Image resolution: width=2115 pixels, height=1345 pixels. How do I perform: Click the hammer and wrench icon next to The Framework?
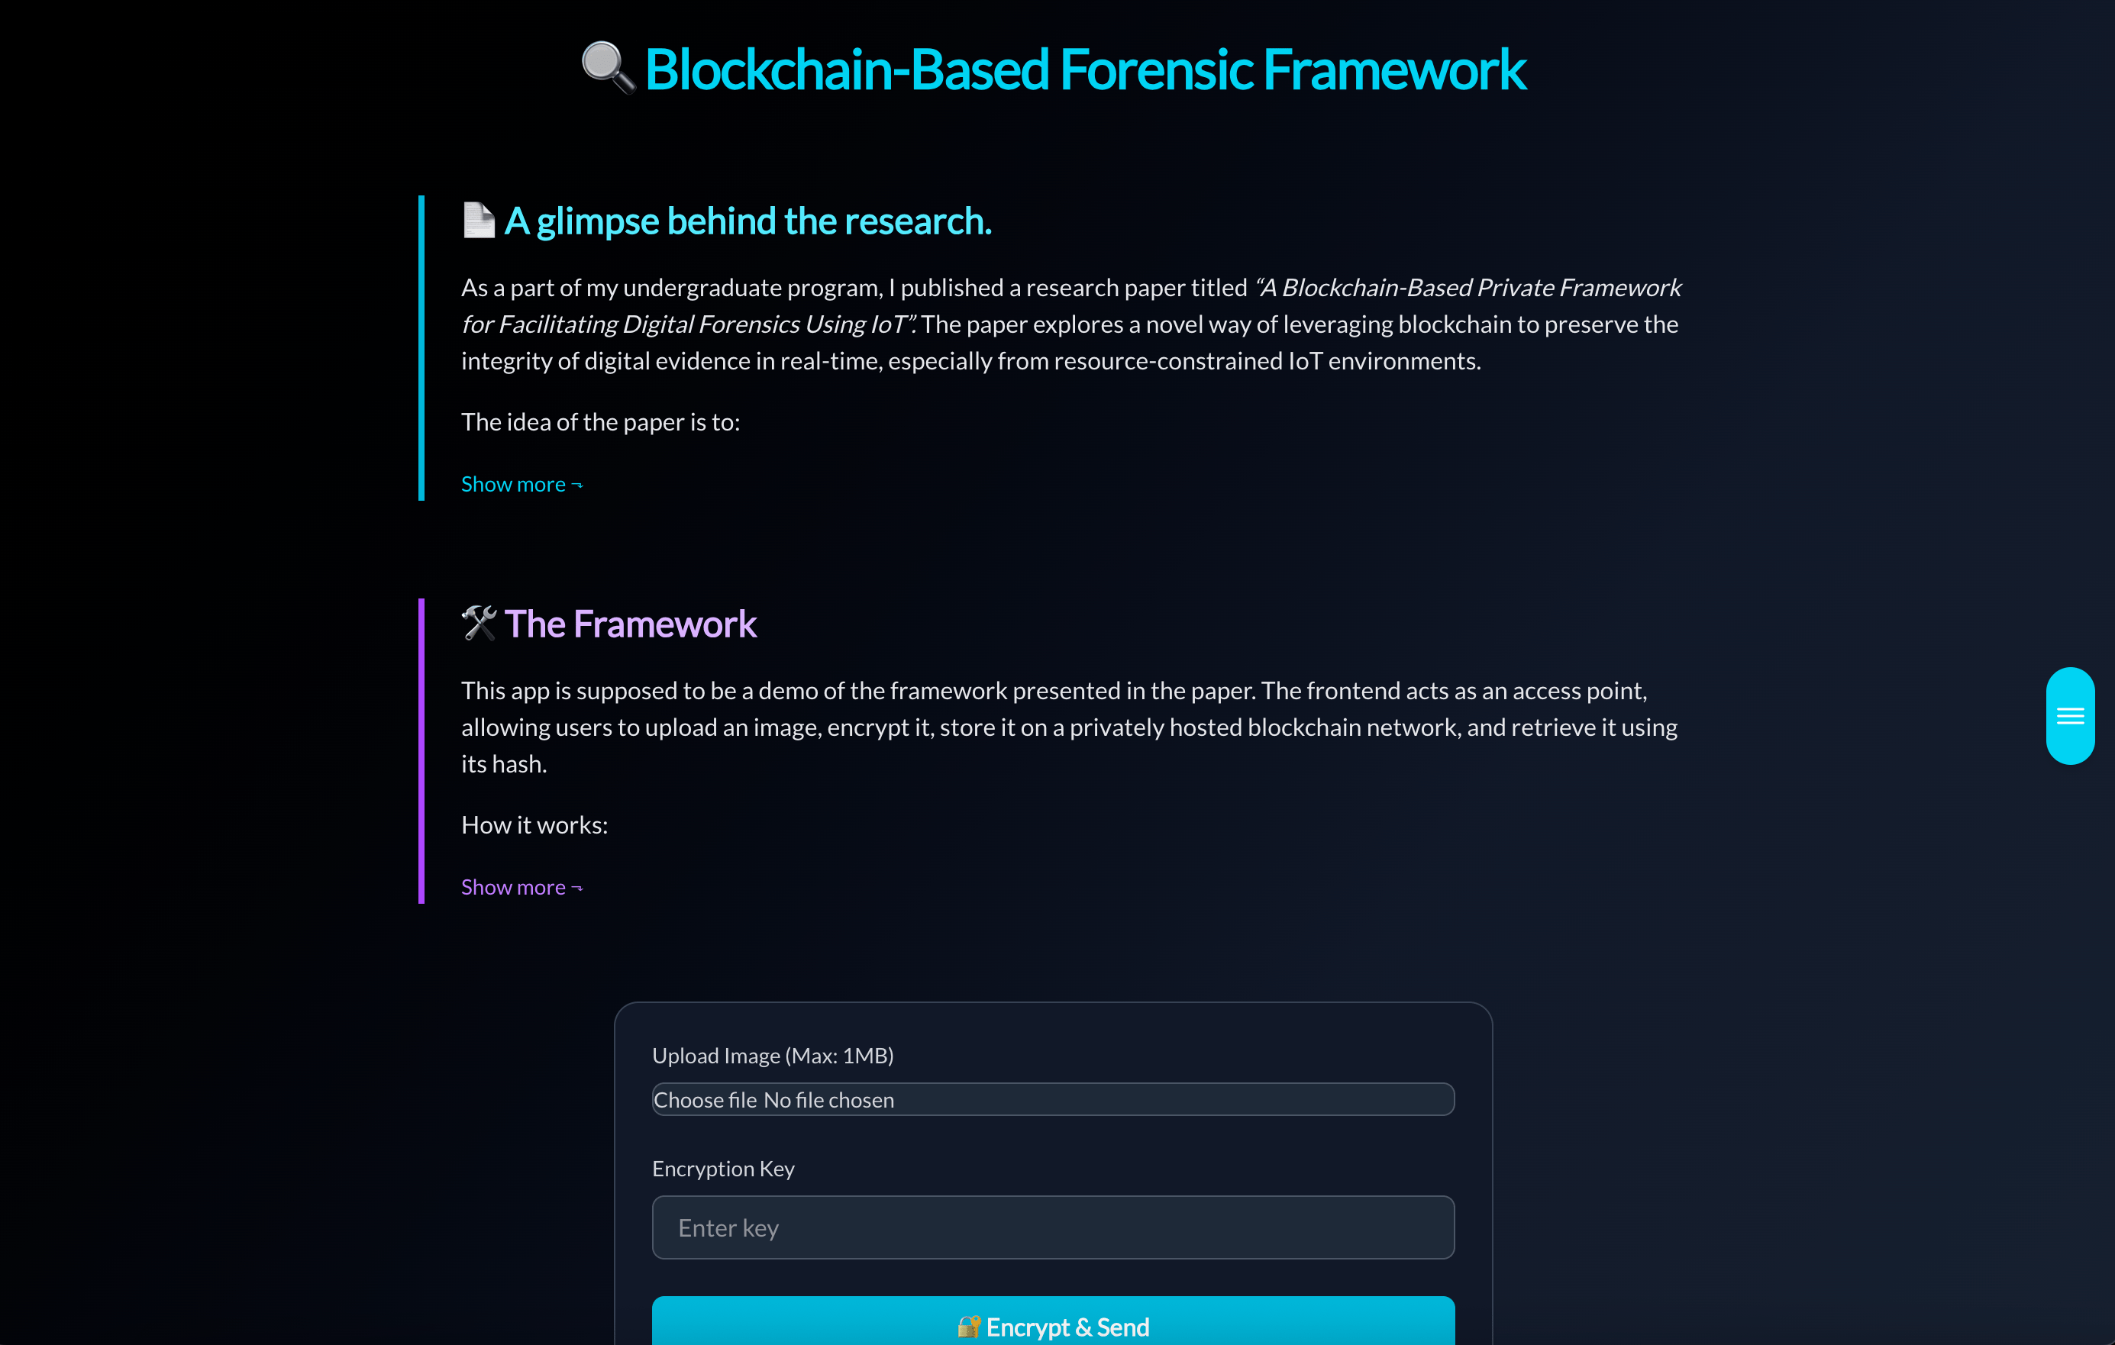[x=480, y=624]
